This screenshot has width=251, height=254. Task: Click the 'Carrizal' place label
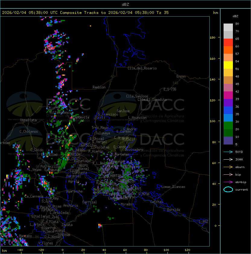(90, 202)
